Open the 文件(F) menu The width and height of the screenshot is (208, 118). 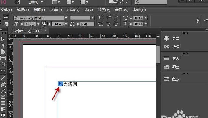(x=6, y=10)
